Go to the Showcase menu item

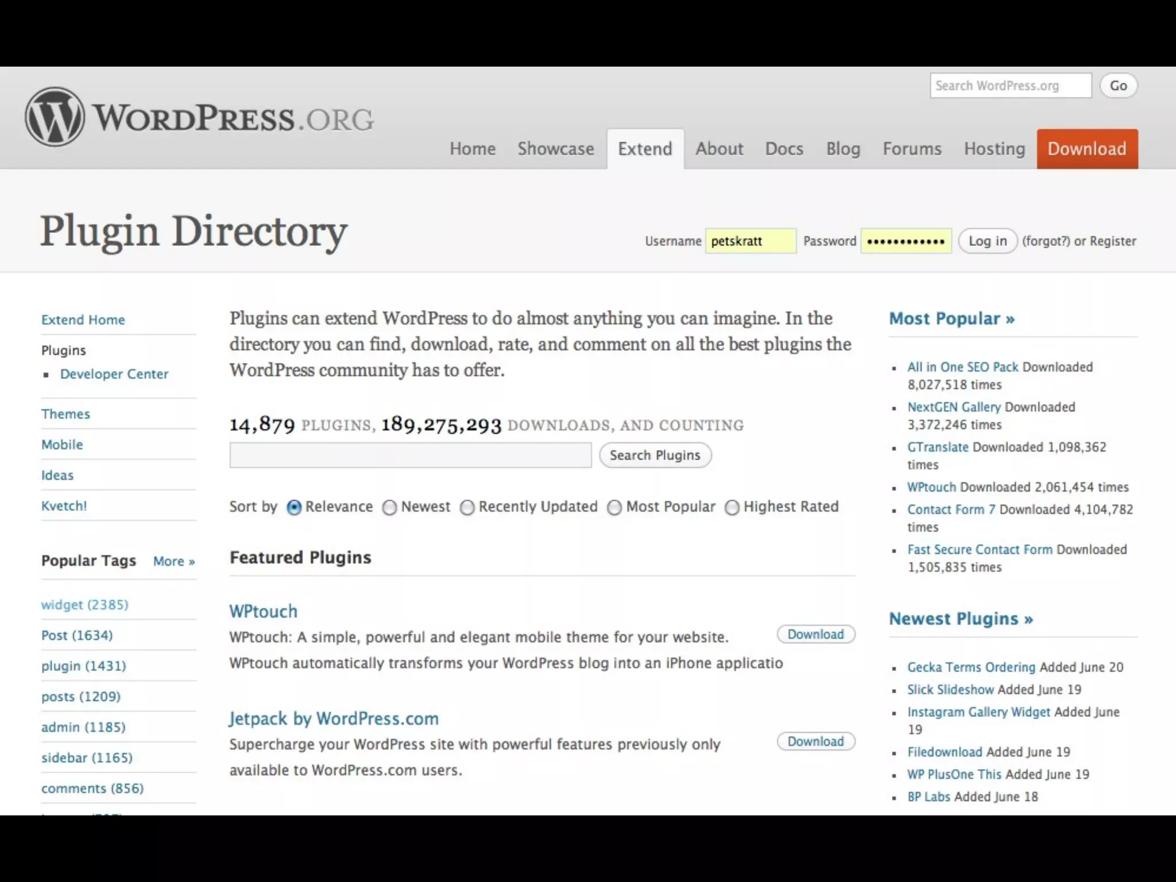tap(555, 149)
